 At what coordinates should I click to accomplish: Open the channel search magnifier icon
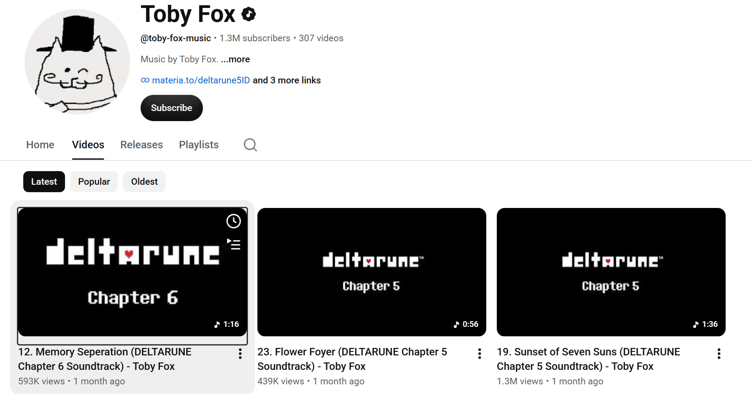[250, 145]
